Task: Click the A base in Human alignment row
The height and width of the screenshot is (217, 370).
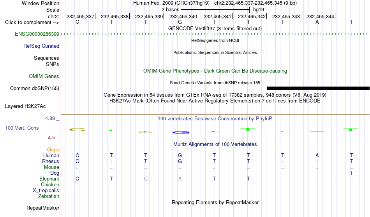Action: pyautogui.click(x=317, y=155)
